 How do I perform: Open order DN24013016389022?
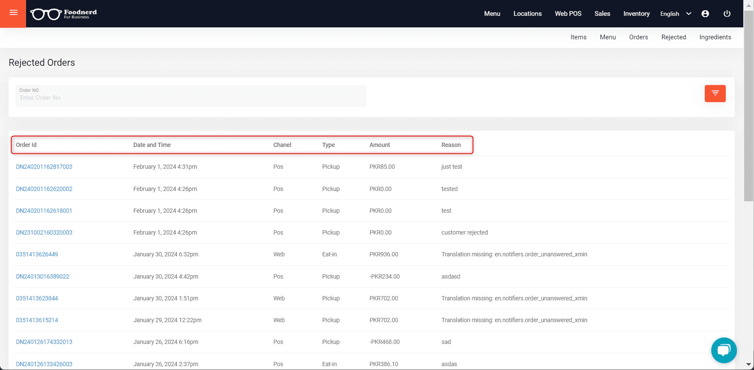(x=42, y=276)
